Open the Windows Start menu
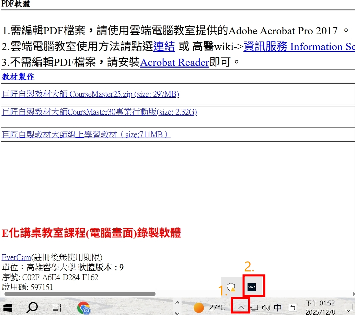 (8, 307)
